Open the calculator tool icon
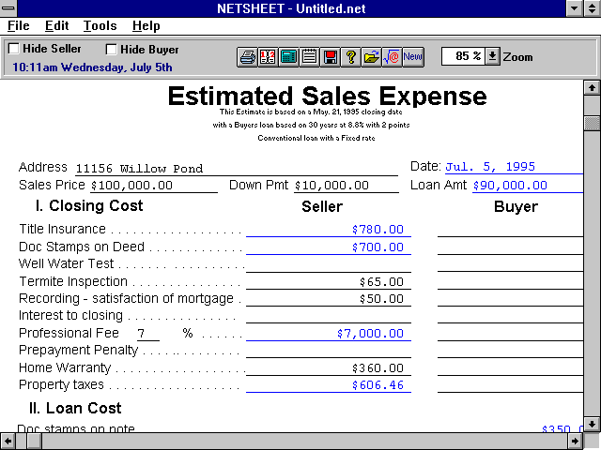This screenshot has height=450, width=601. (x=288, y=56)
